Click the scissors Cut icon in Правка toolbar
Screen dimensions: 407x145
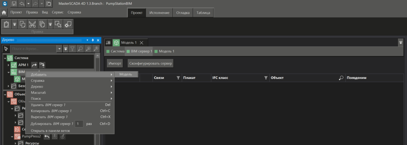pos(32,24)
